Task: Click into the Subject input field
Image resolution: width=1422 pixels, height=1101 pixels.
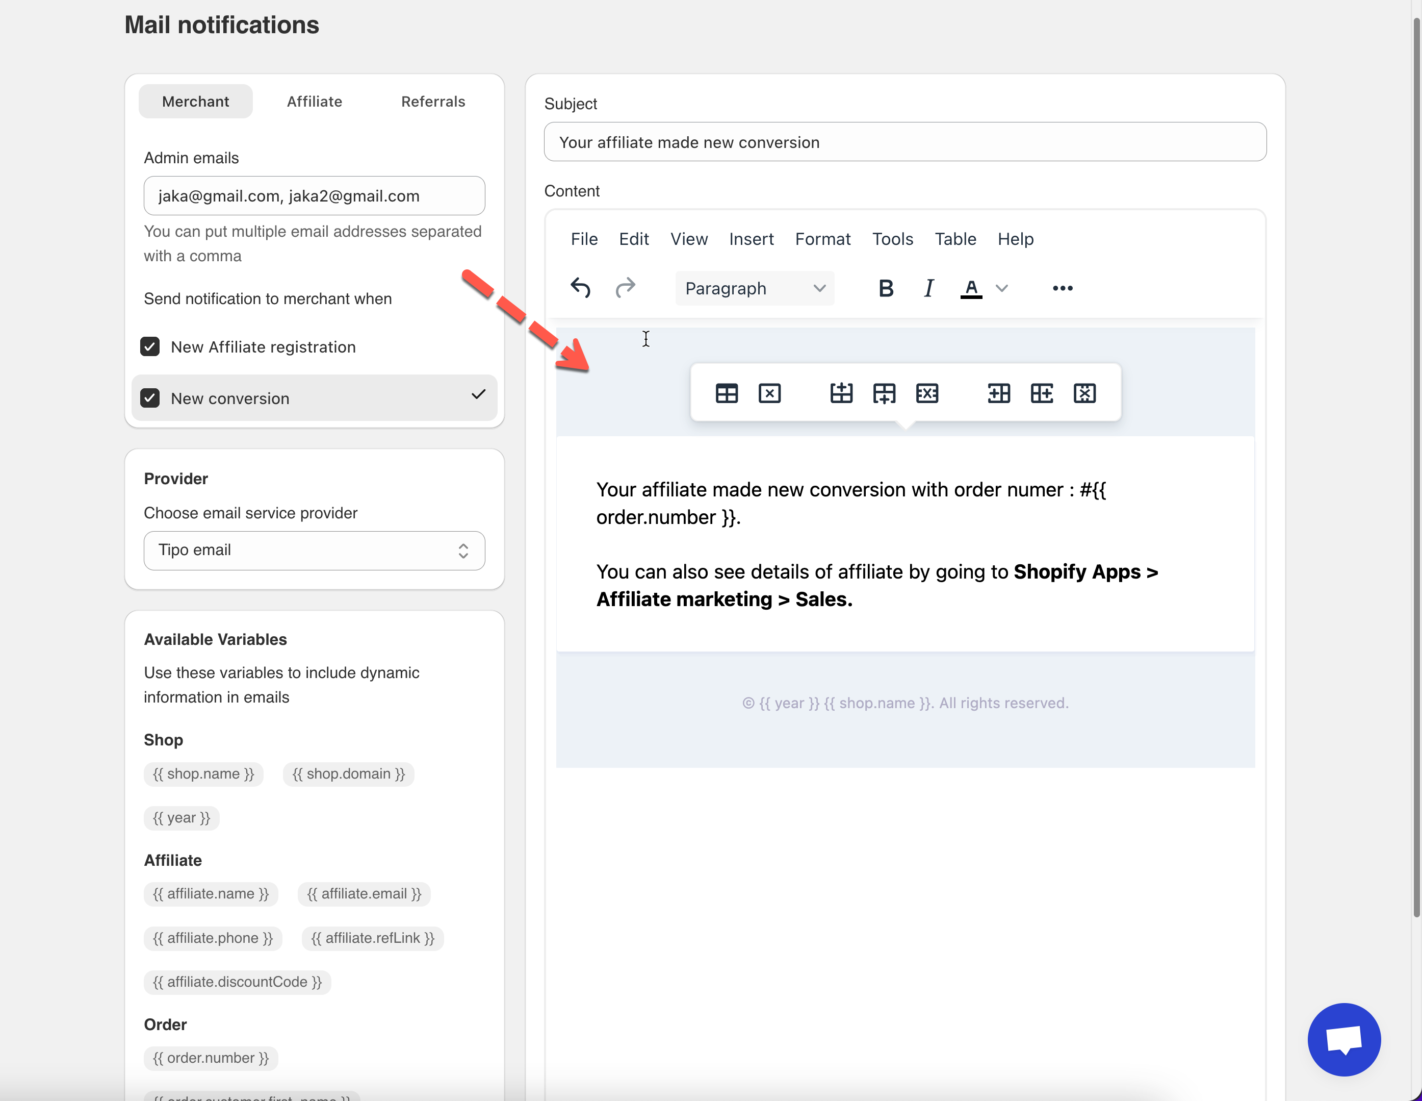Action: point(904,142)
